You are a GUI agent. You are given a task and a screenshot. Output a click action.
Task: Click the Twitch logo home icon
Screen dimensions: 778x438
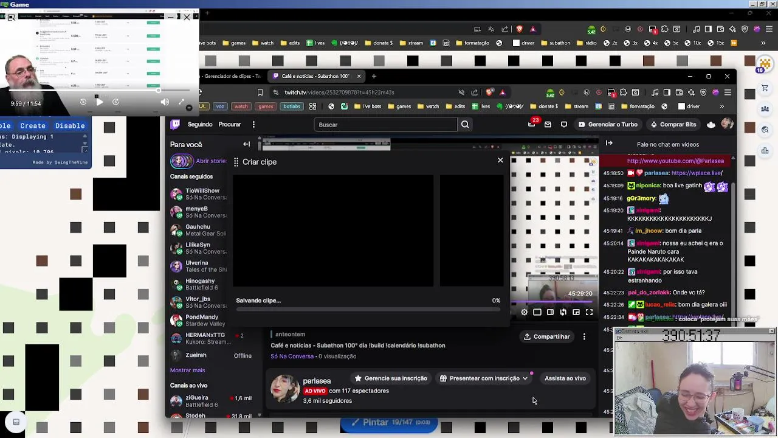[x=175, y=125]
